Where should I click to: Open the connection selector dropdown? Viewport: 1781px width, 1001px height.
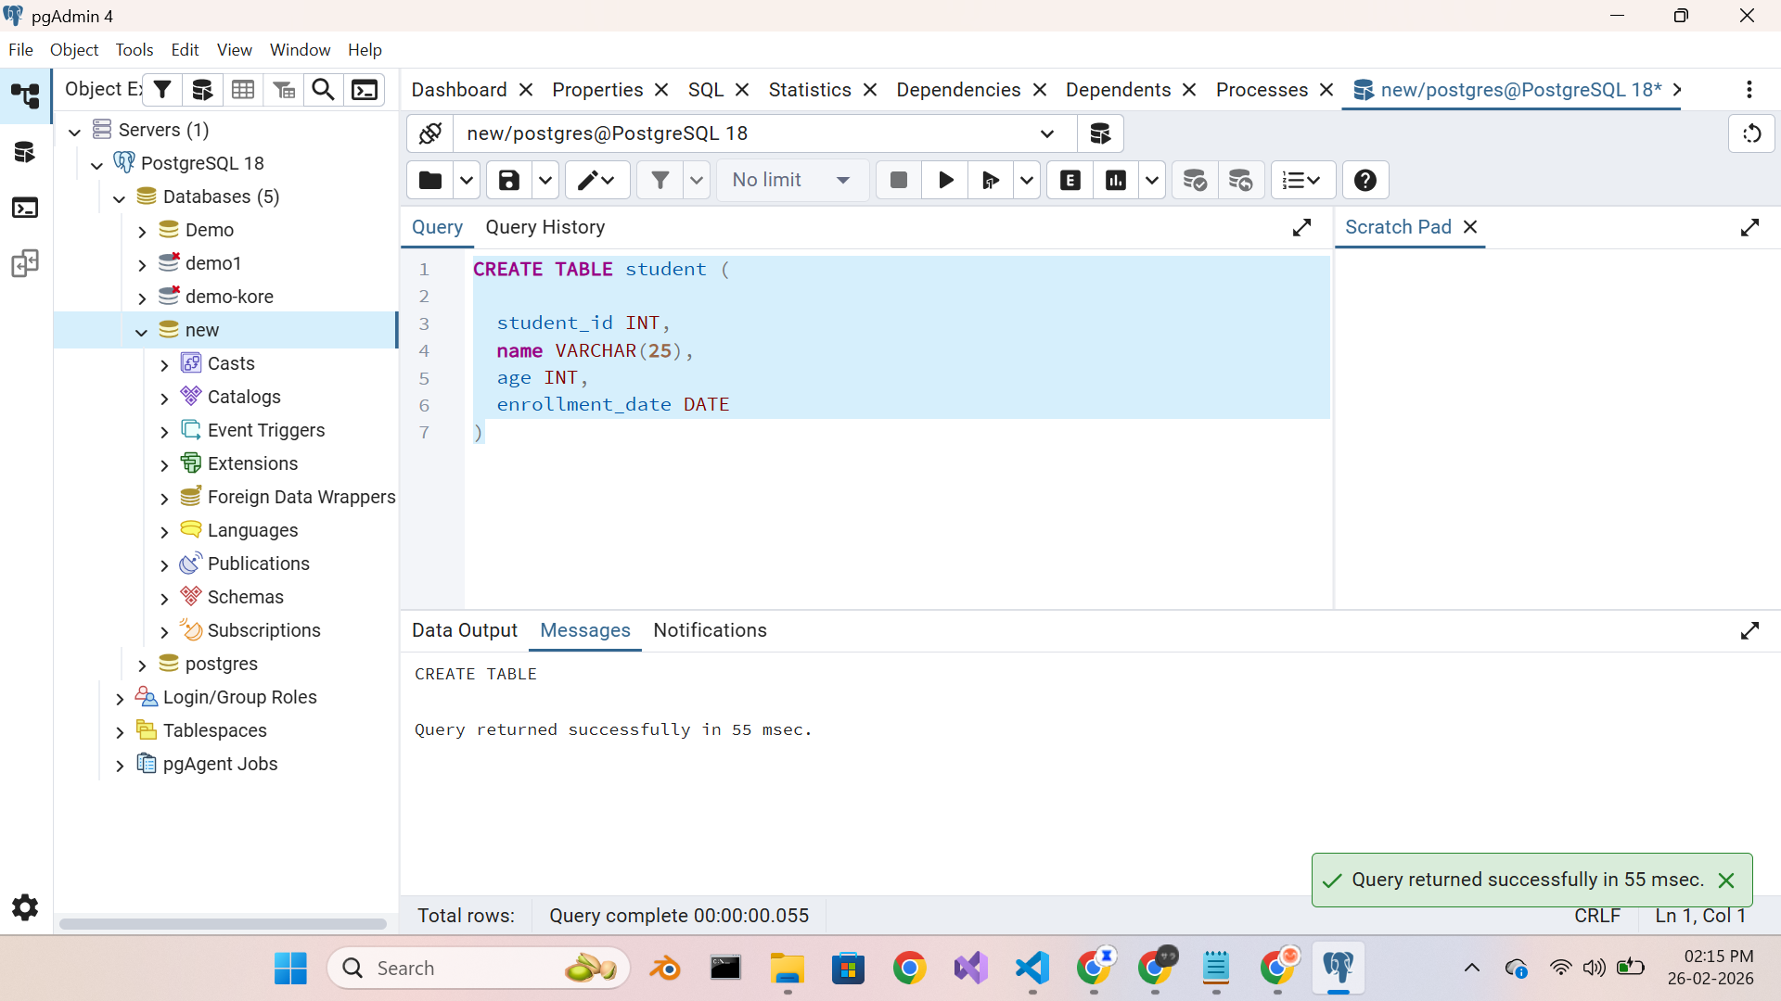pyautogui.click(x=1046, y=133)
